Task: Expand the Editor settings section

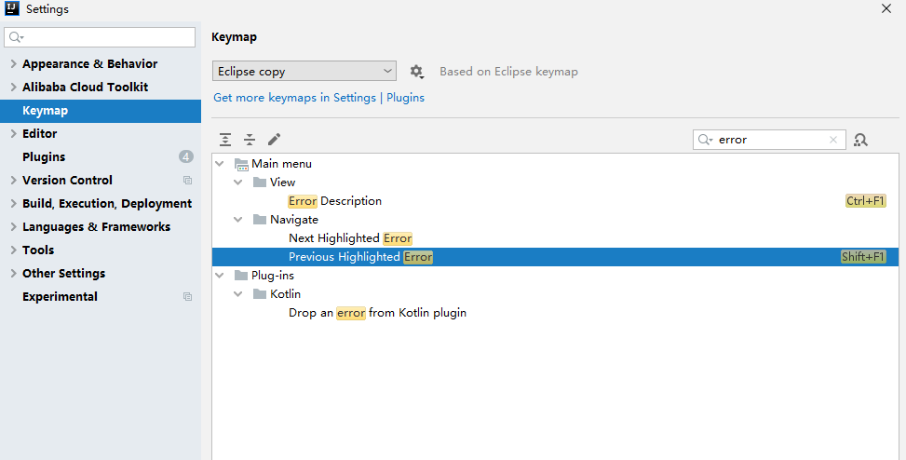Action: pos(13,134)
